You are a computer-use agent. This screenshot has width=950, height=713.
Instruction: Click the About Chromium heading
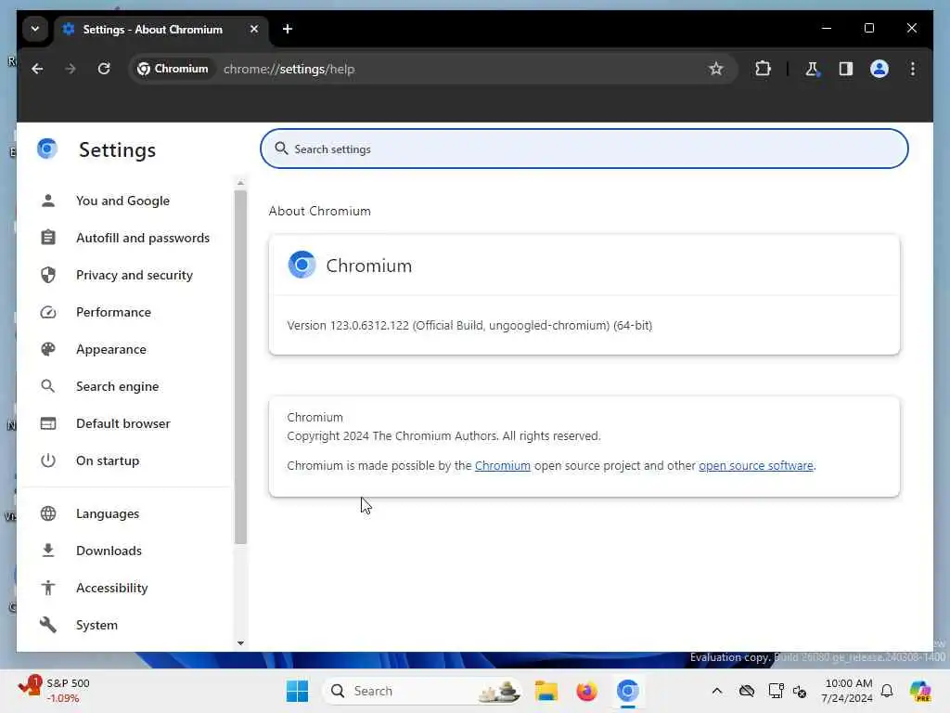click(x=319, y=211)
